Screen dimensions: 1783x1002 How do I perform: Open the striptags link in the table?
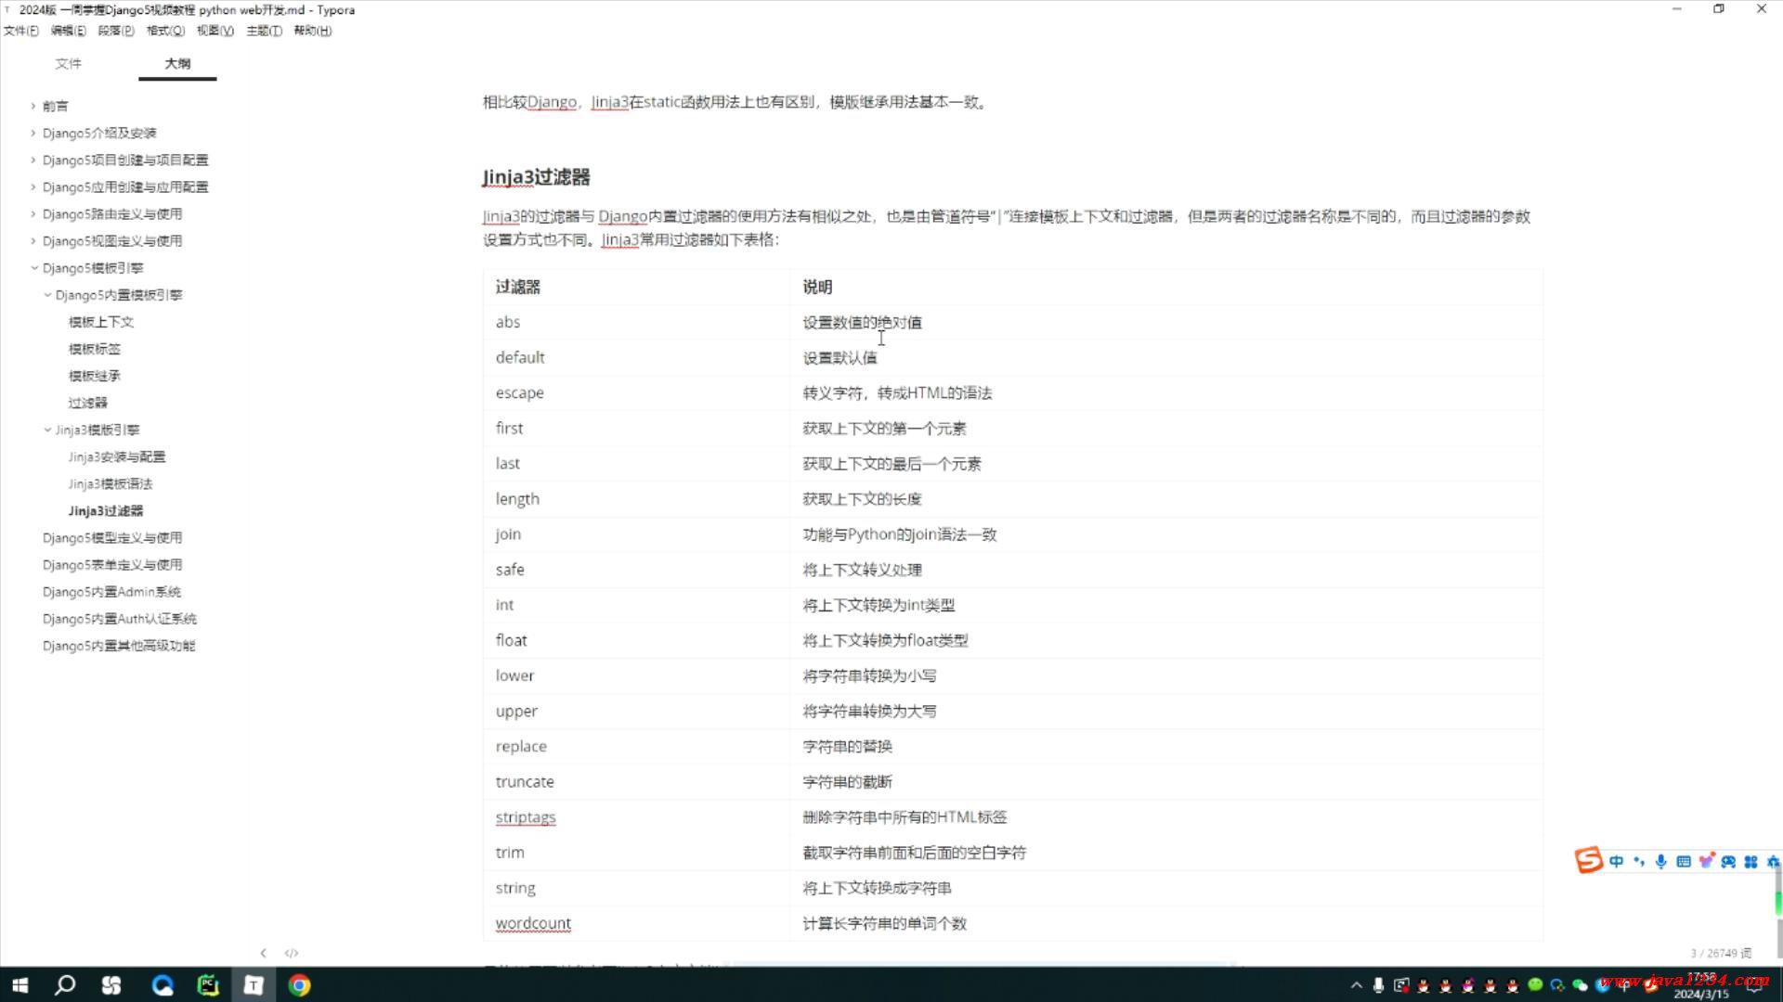[x=526, y=817]
